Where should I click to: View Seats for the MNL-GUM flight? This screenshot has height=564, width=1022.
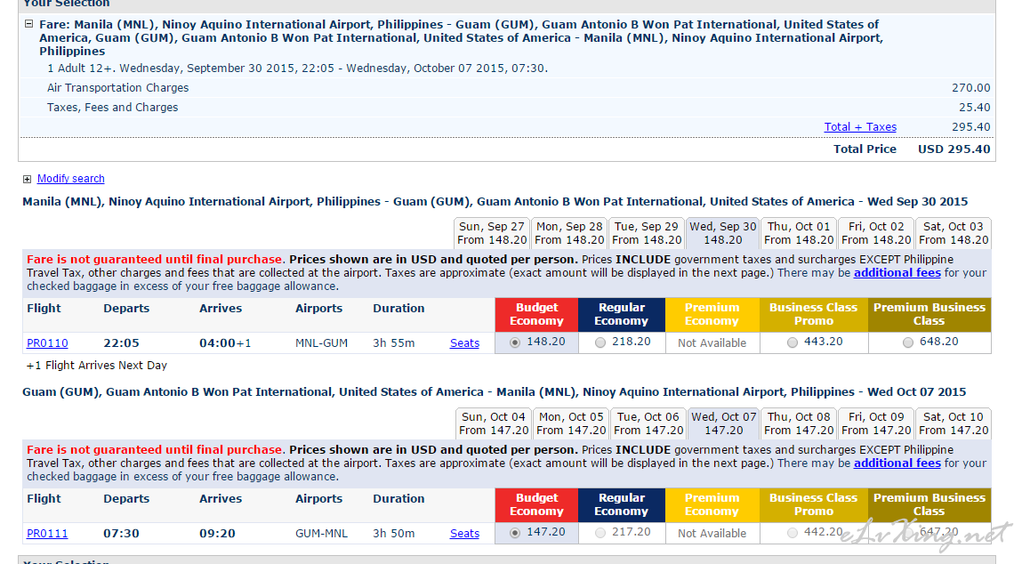point(464,343)
